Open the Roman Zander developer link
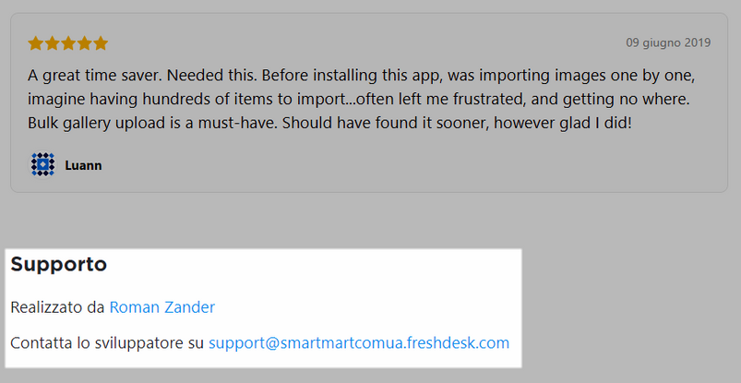The height and width of the screenshot is (383, 741). coord(162,307)
